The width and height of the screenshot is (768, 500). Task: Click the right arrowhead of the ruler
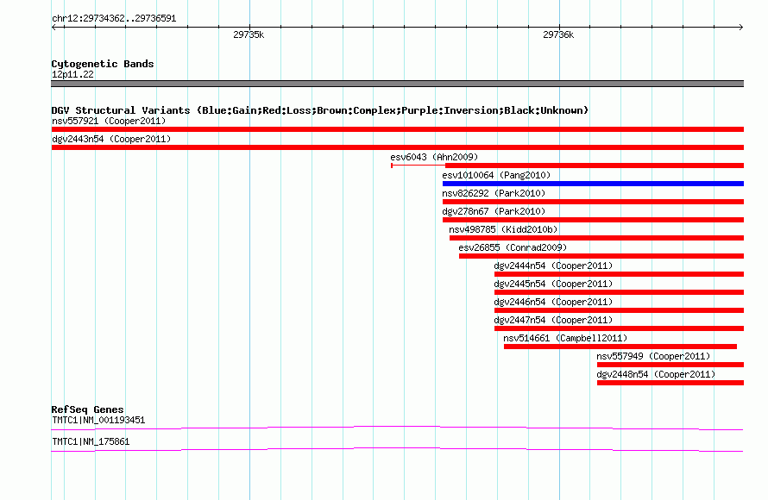740,27
